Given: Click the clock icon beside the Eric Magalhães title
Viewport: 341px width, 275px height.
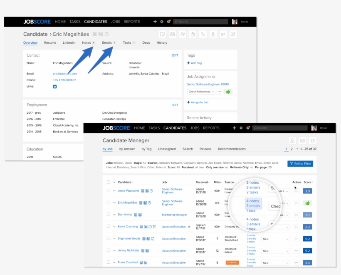Looking at the screenshot, I should 107,34.
